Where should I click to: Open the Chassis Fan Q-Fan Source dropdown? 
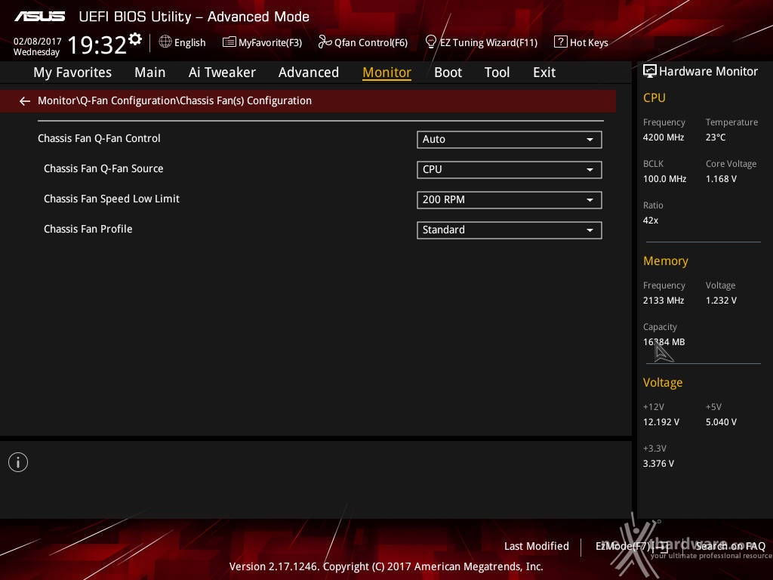(510, 170)
